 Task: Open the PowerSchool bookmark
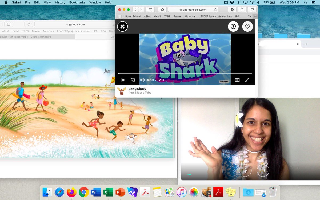pos(133,17)
